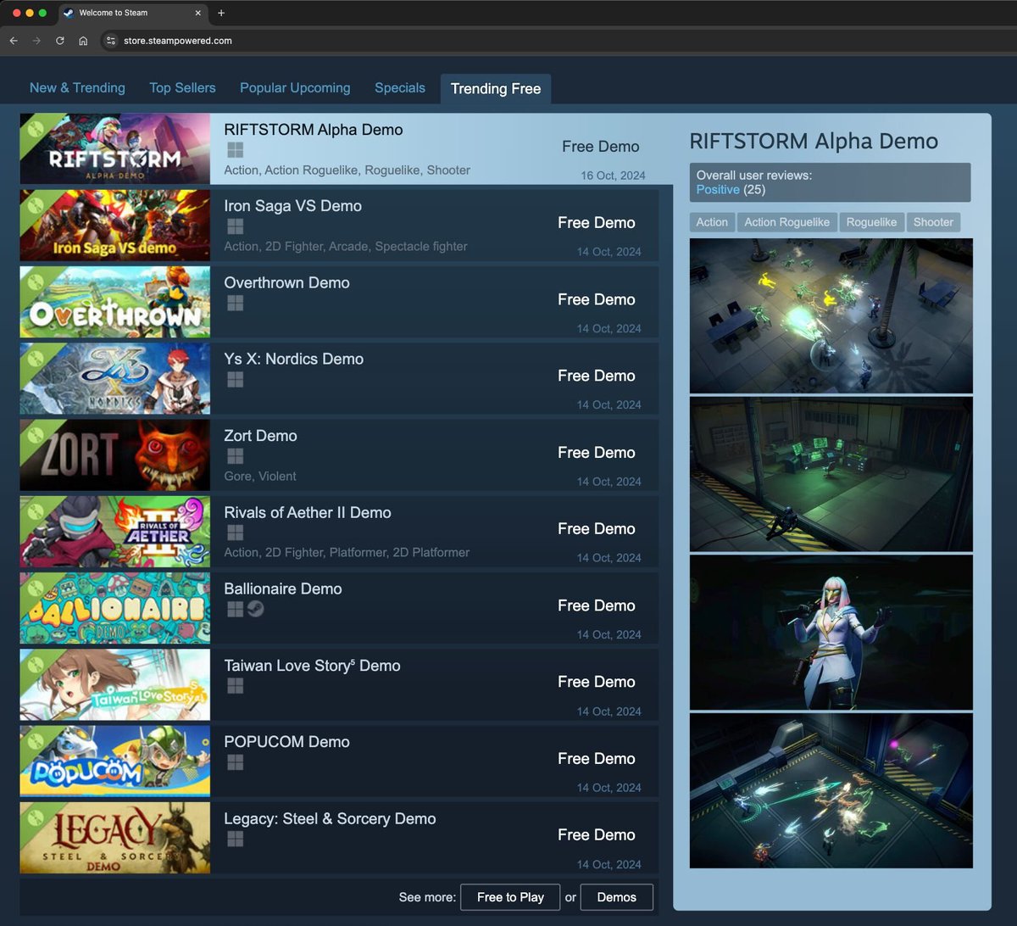Viewport: 1017px width, 926px height.
Task: Click the Action tag in preview panel
Action: click(x=712, y=222)
